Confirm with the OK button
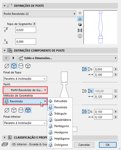 (x=108, y=145)
